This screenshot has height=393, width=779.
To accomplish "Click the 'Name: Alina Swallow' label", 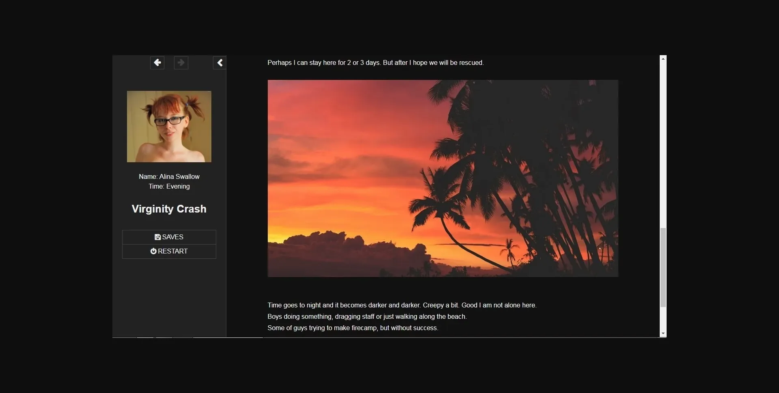I will pyautogui.click(x=169, y=177).
